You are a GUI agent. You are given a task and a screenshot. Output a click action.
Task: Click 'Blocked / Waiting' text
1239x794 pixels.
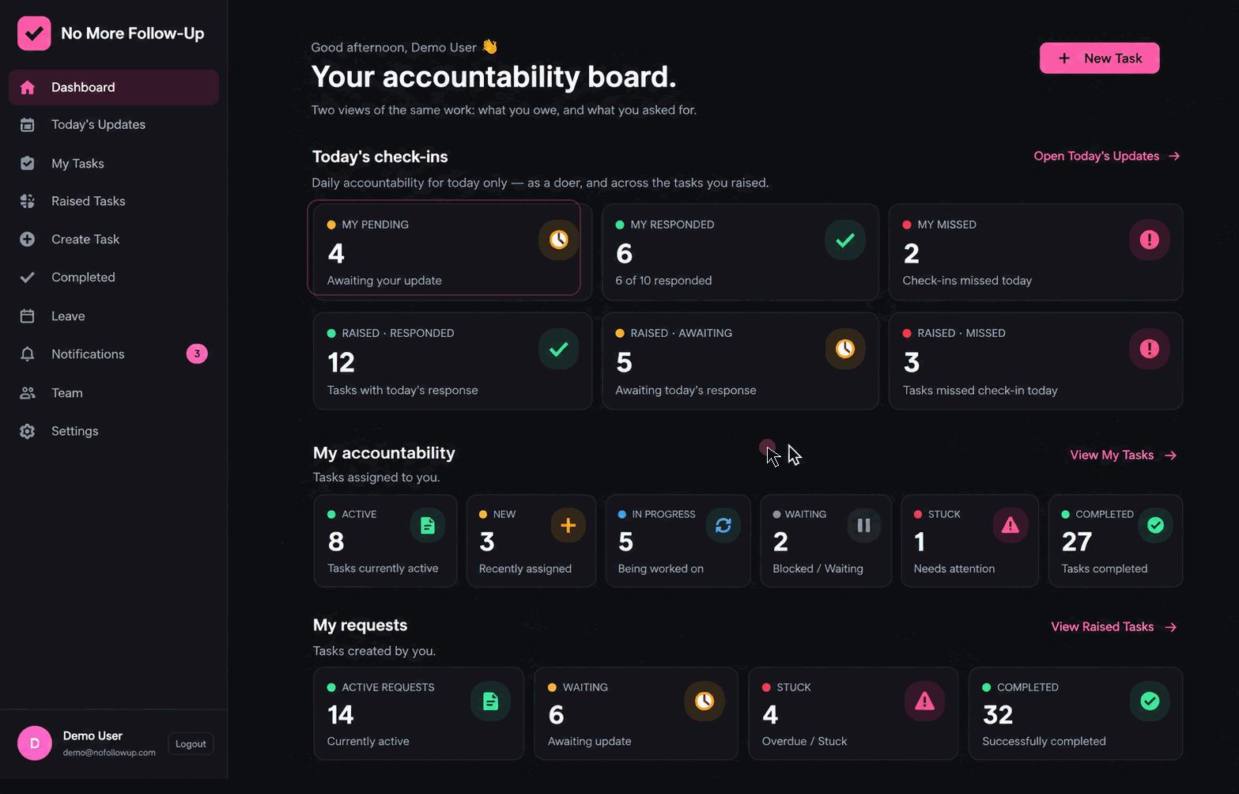pyautogui.click(x=818, y=569)
